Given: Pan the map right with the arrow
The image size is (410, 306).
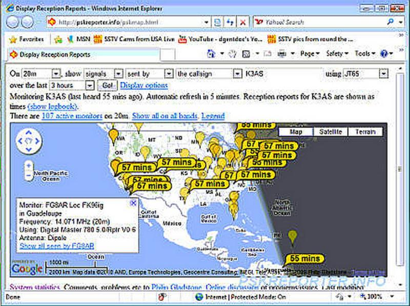Looking at the screenshot, I should coord(37,141).
